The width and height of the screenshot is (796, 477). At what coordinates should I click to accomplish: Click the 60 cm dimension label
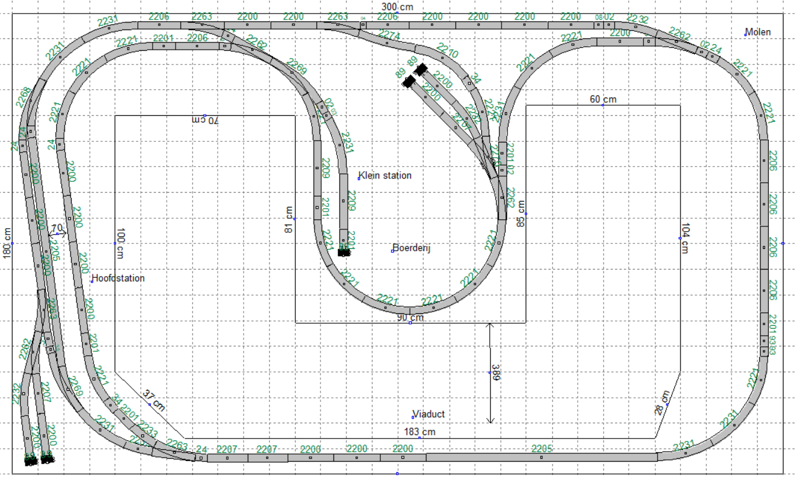coord(603,99)
